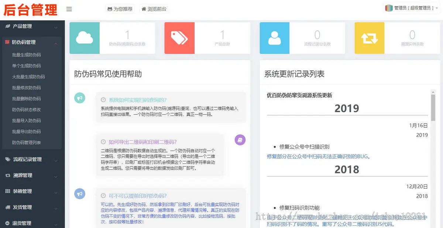Expand the 产品管理 menu chevron
The image size is (443, 228).
tap(56, 27)
